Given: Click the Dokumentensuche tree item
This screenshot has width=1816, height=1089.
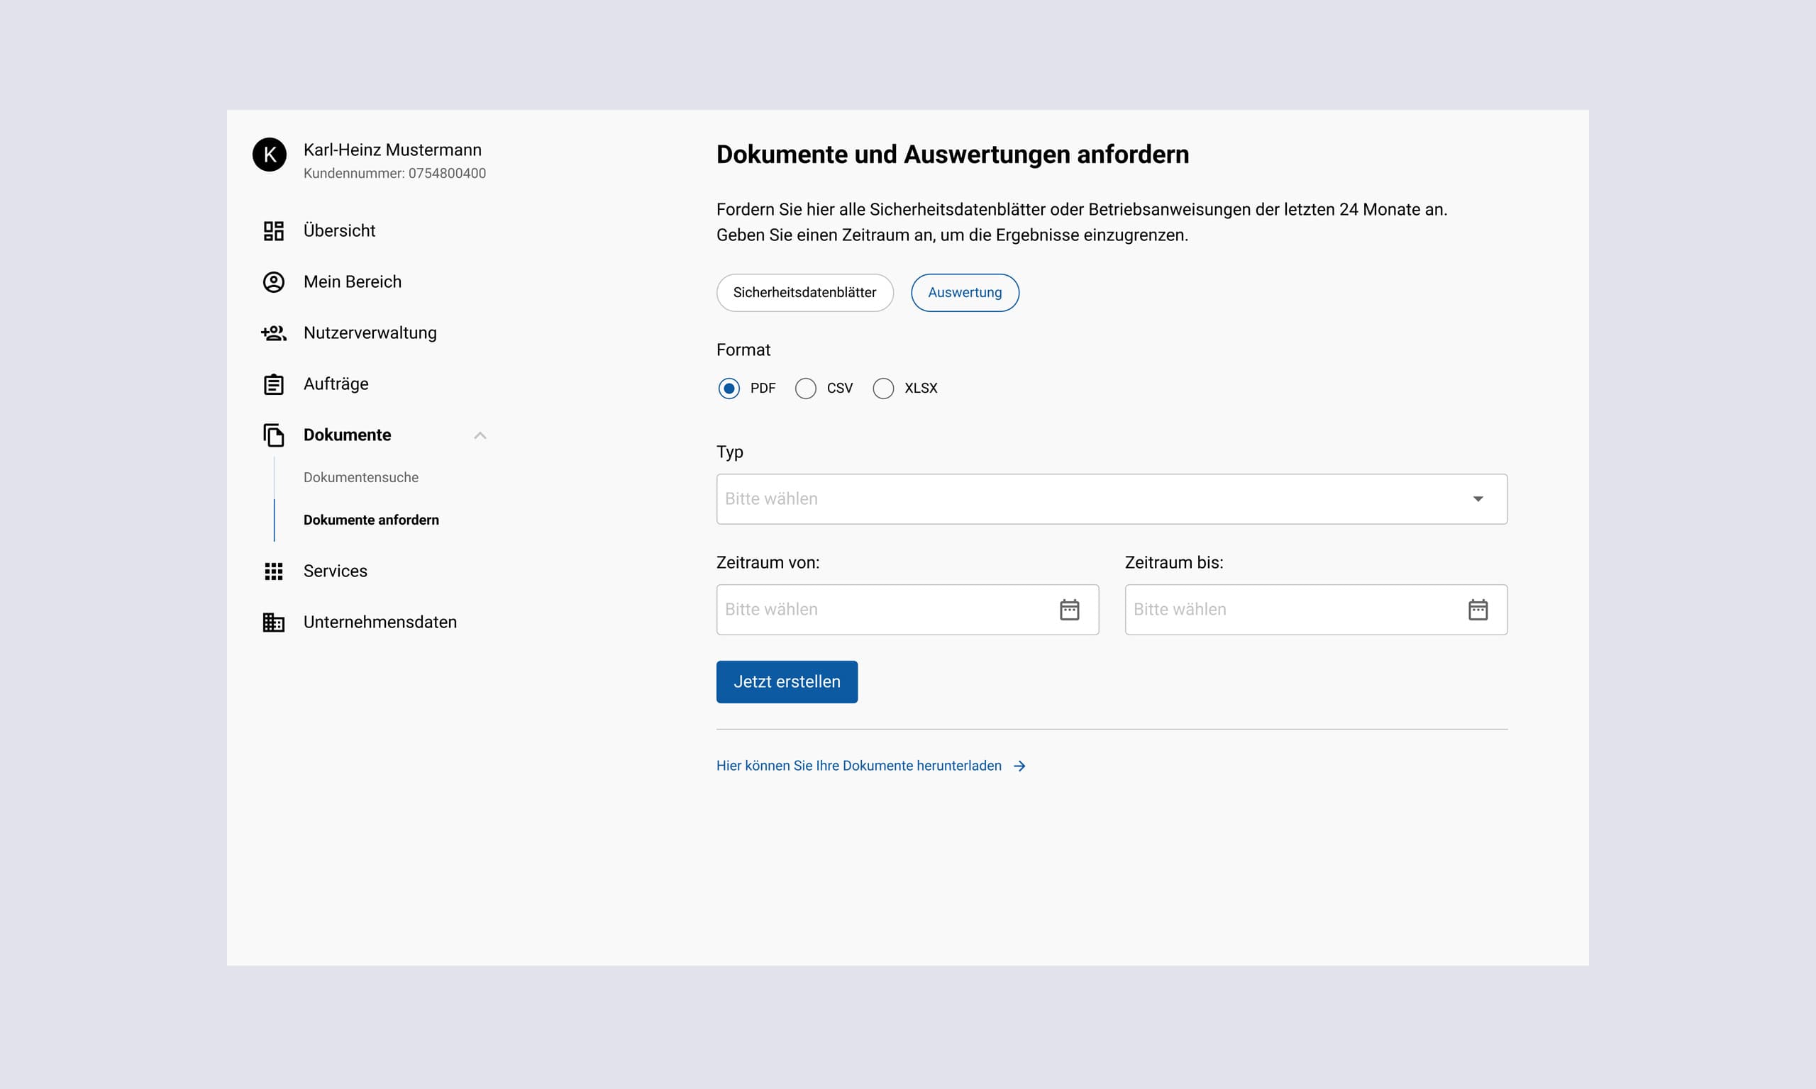Looking at the screenshot, I should coord(360,477).
